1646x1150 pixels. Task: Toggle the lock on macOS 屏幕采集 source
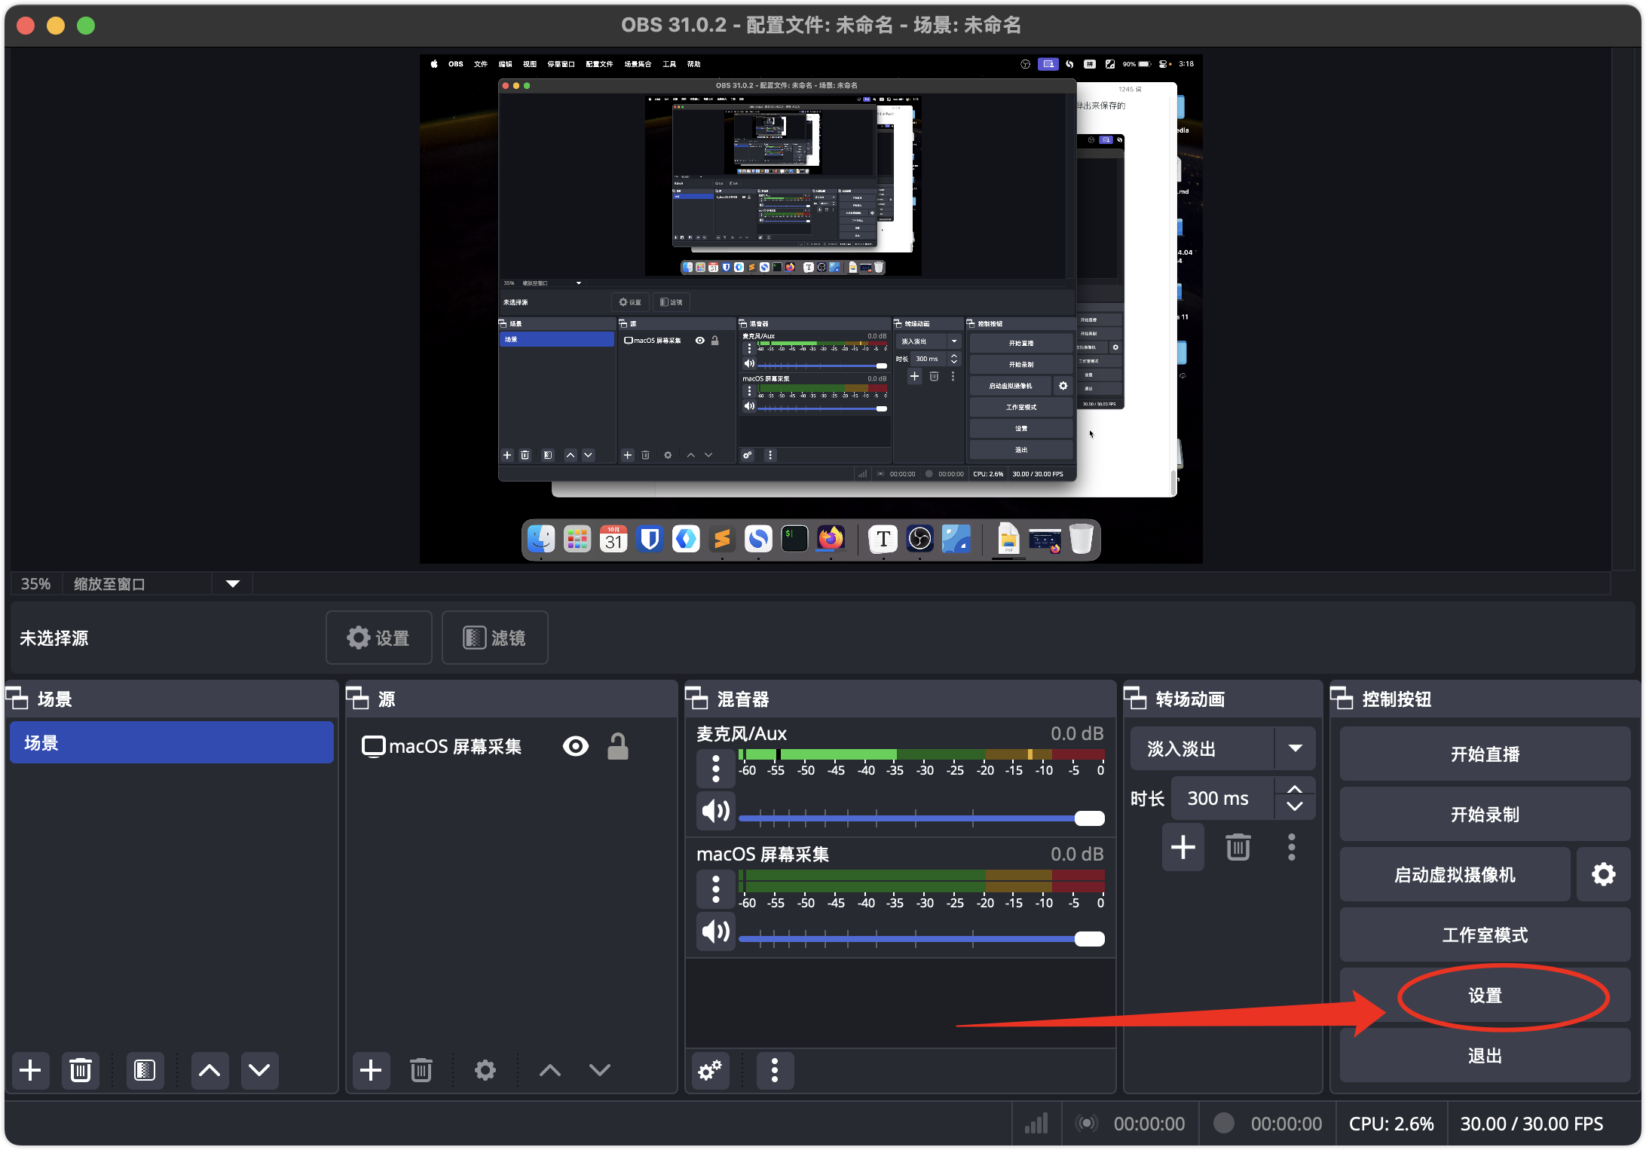point(618,746)
